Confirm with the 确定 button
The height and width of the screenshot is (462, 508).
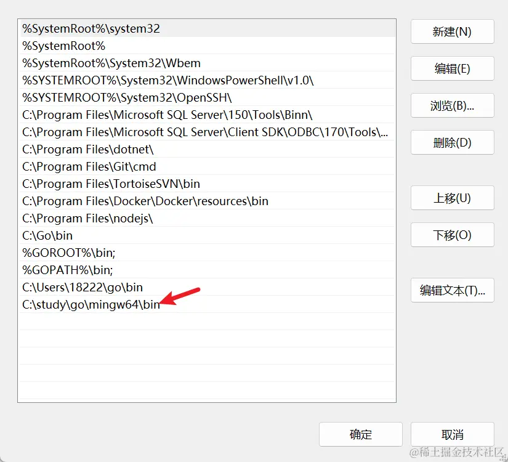(x=361, y=434)
